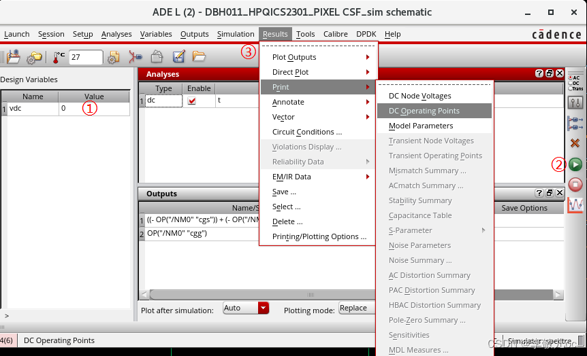Open Circuit Conditions menu entry

pyautogui.click(x=318, y=132)
